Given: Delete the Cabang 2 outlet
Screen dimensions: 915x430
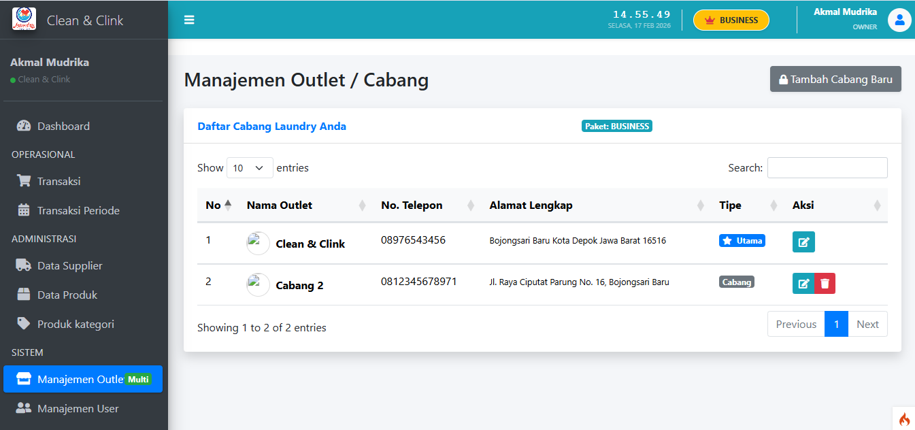Looking at the screenshot, I should click(825, 284).
